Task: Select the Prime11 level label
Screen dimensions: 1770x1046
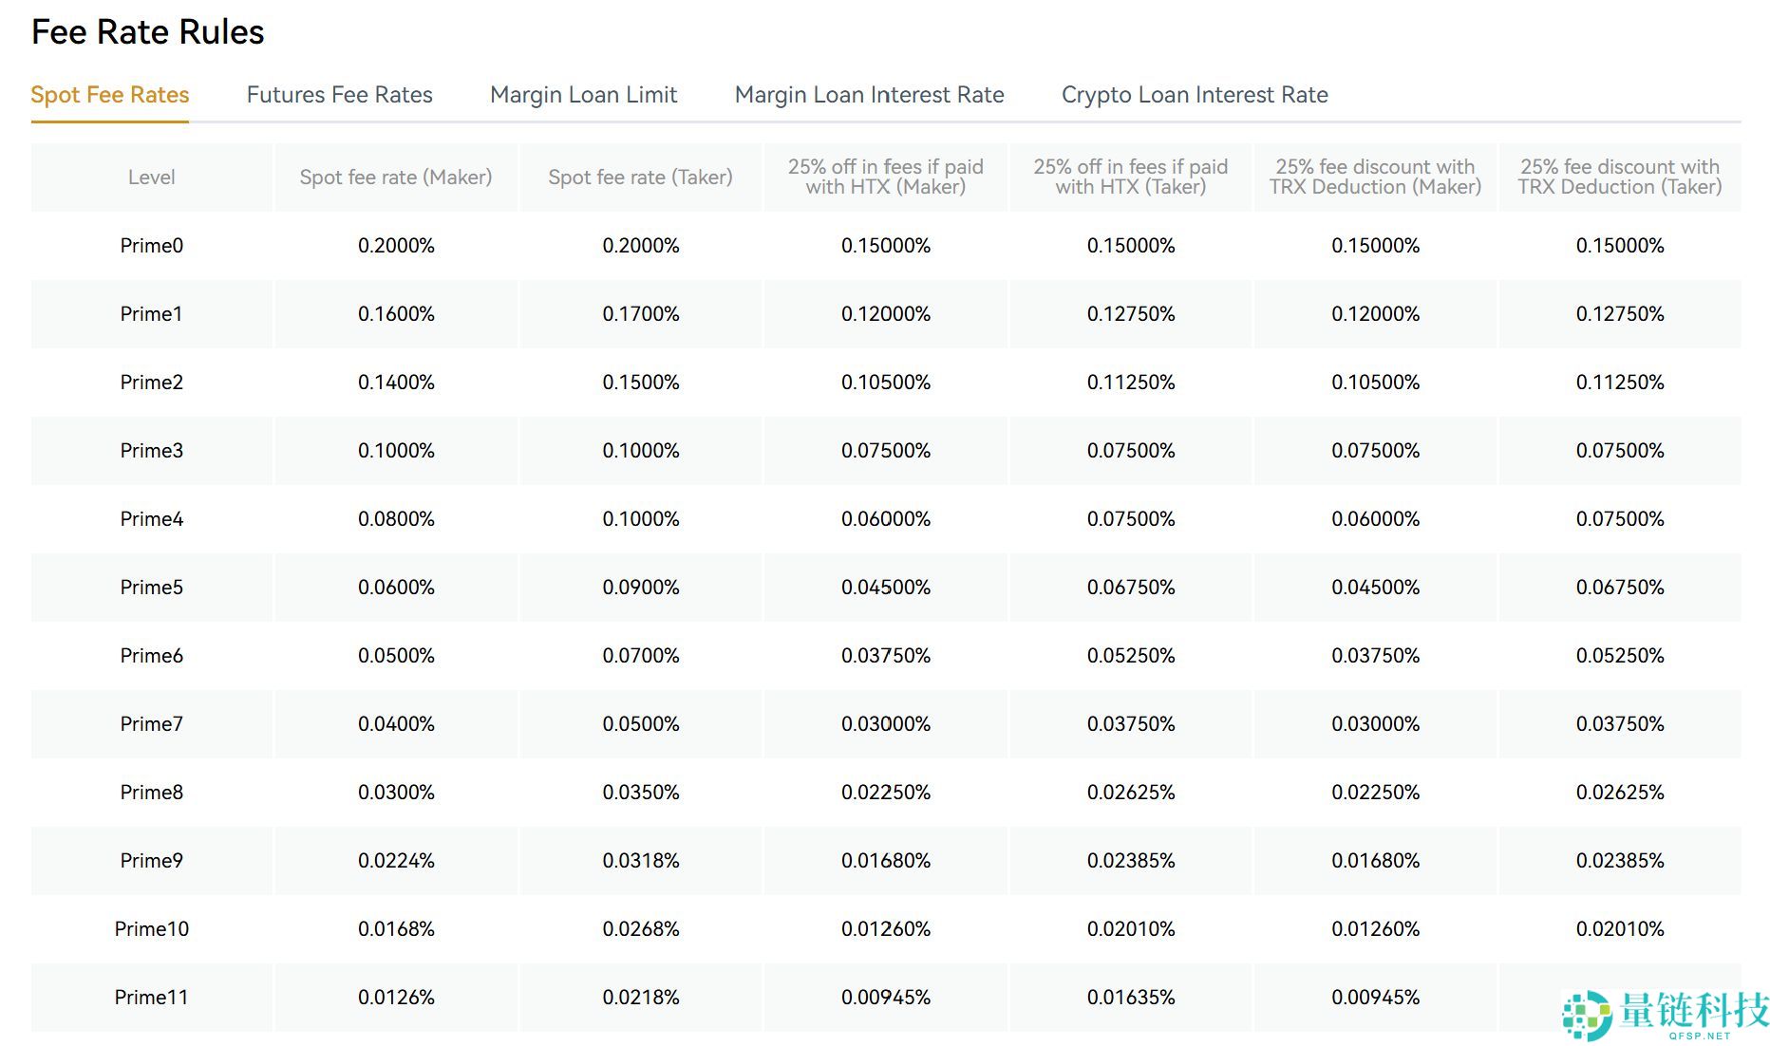Action: (152, 998)
